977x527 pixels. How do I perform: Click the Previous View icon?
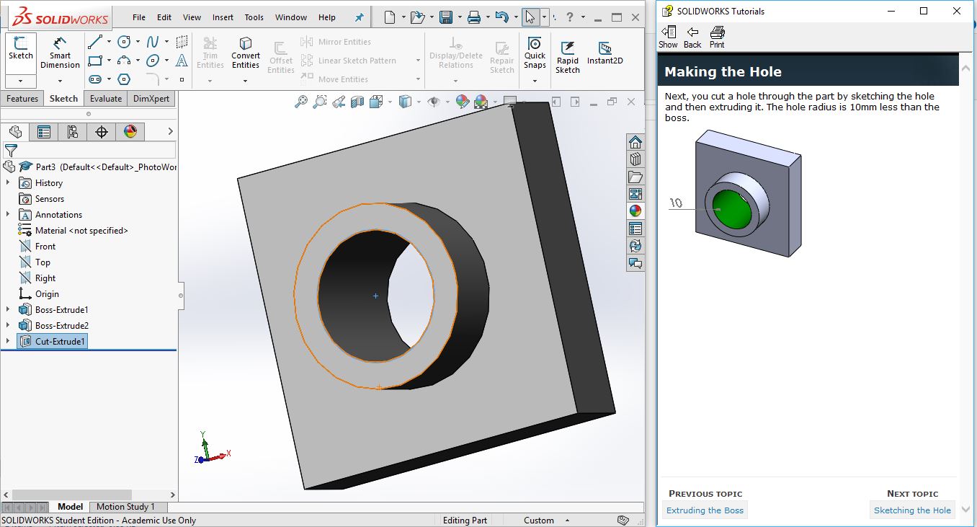[339, 102]
